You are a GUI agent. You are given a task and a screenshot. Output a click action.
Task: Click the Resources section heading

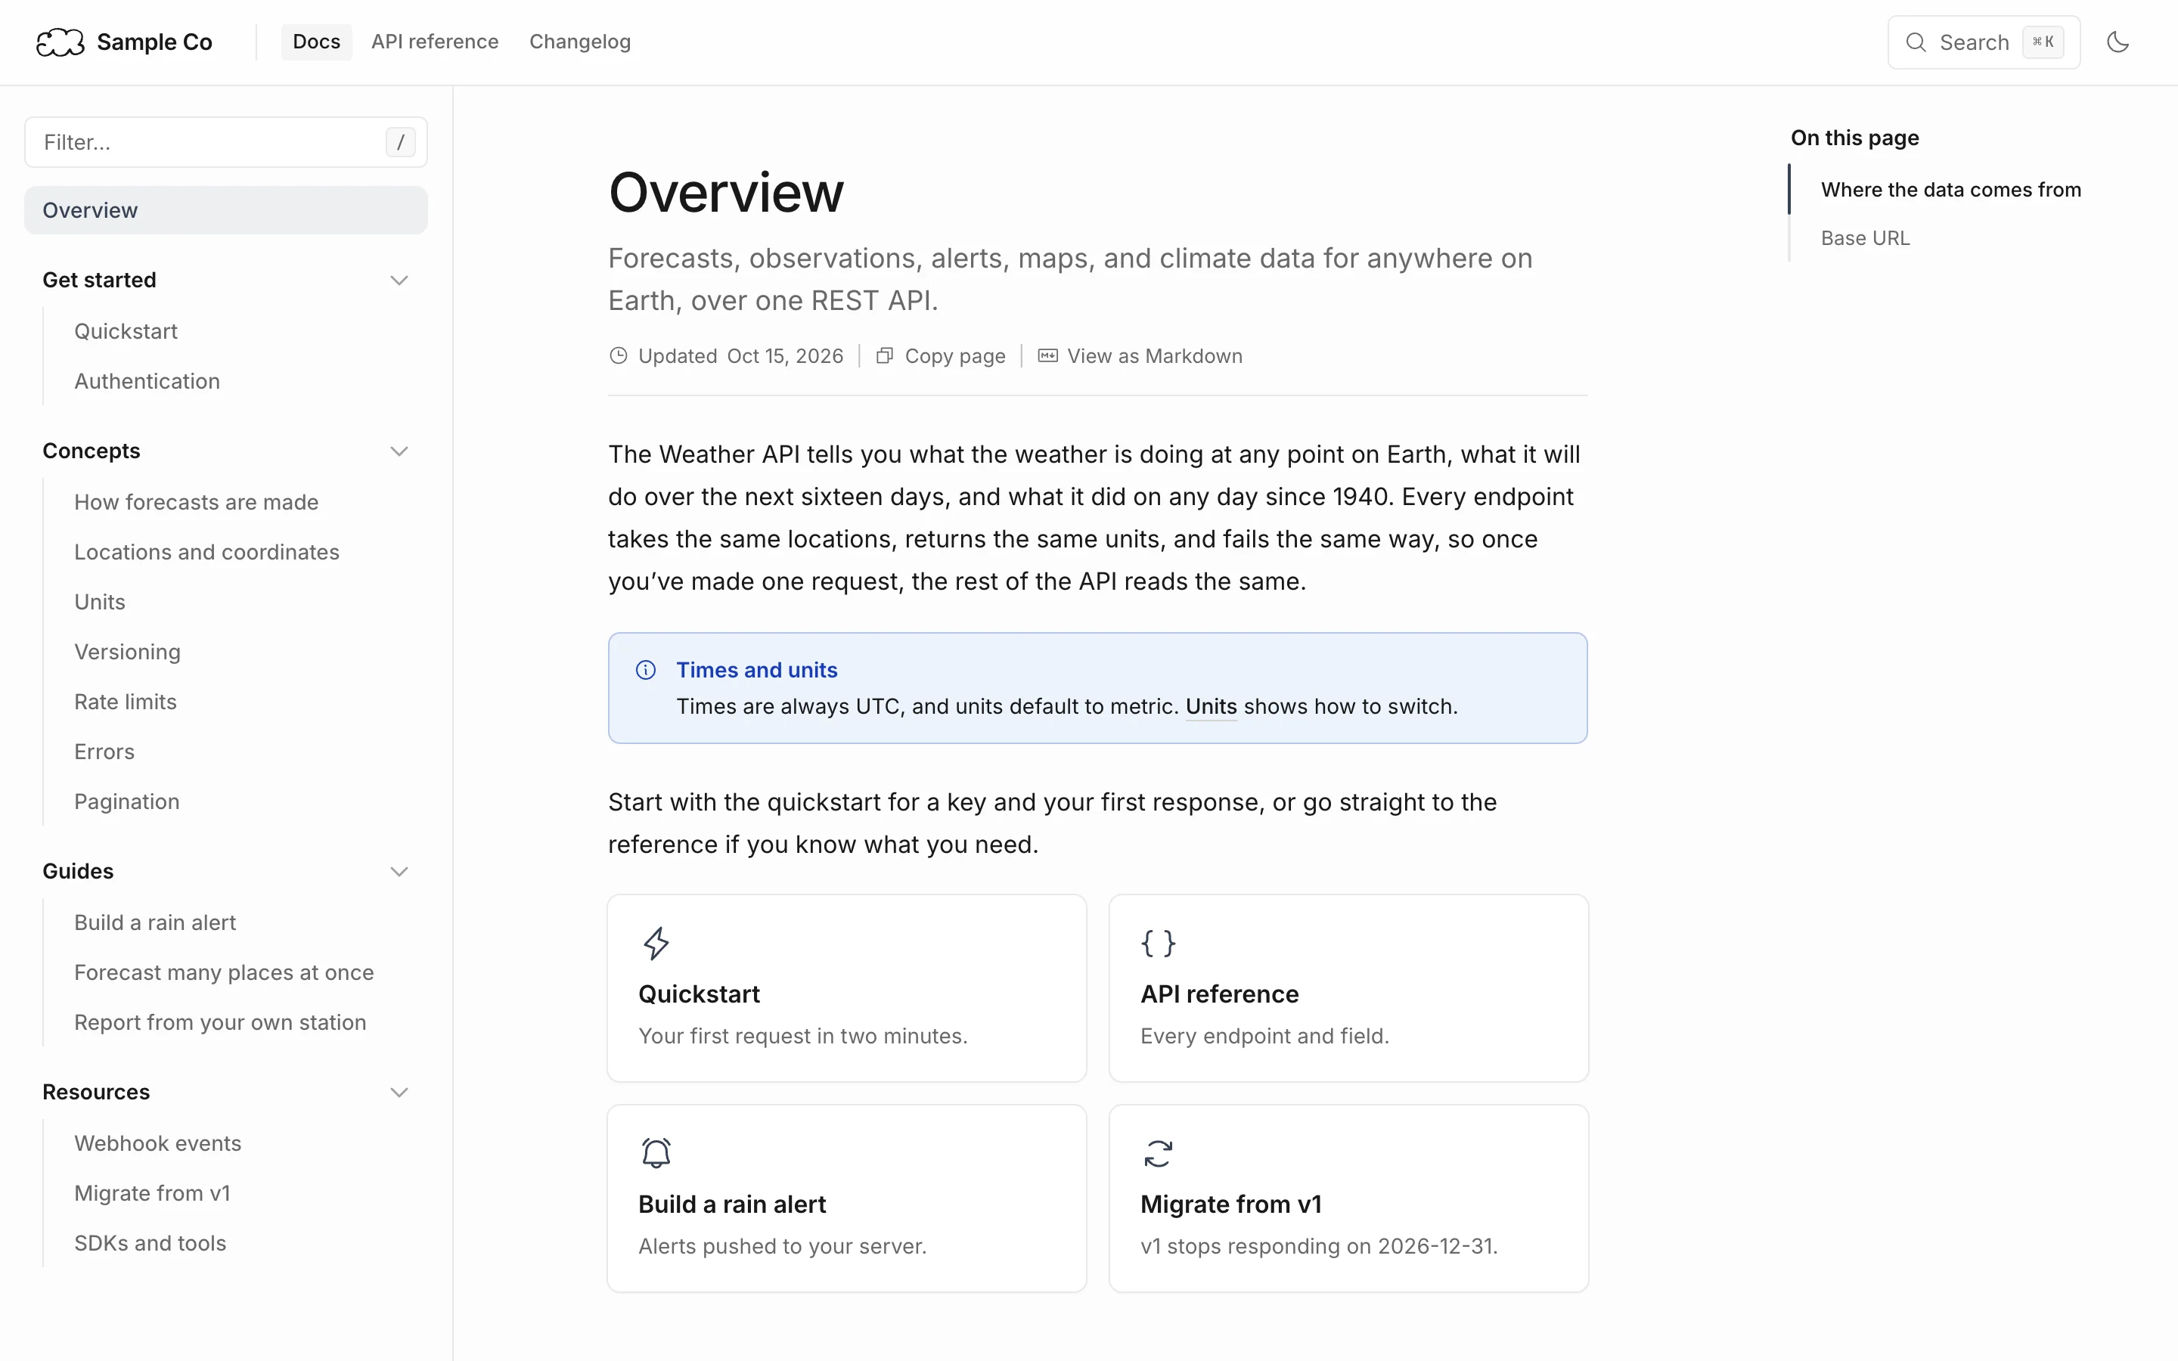[95, 1092]
